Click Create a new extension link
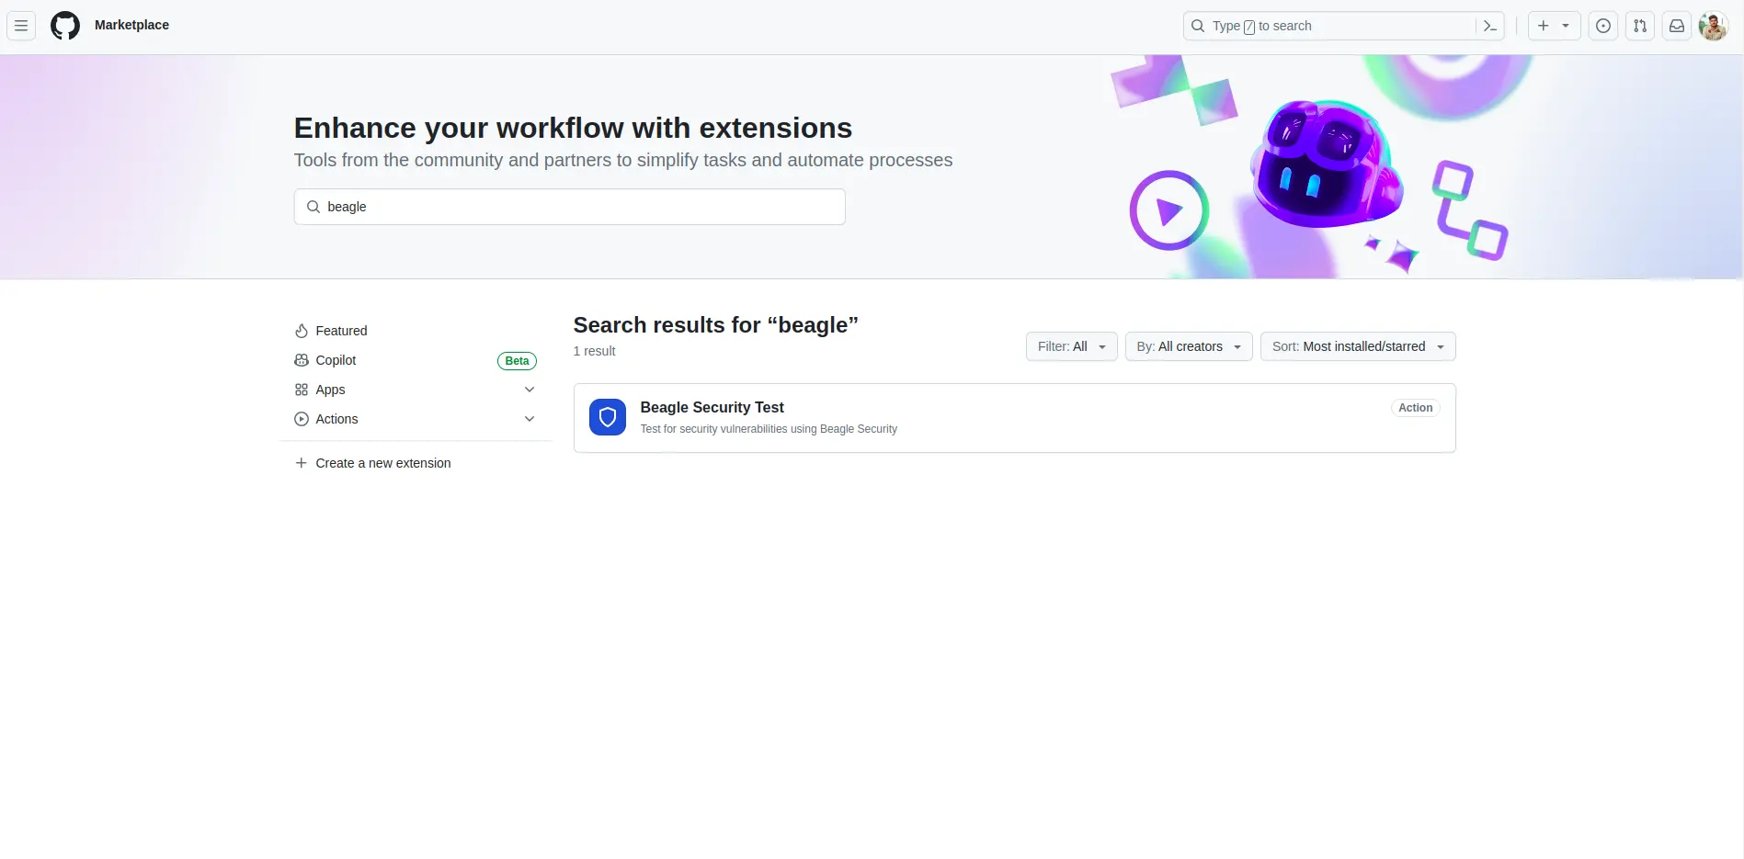 [383, 463]
